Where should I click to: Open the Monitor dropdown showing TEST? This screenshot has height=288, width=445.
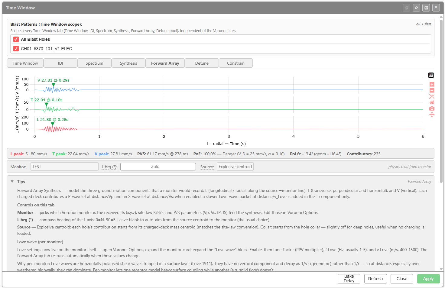click(64, 167)
